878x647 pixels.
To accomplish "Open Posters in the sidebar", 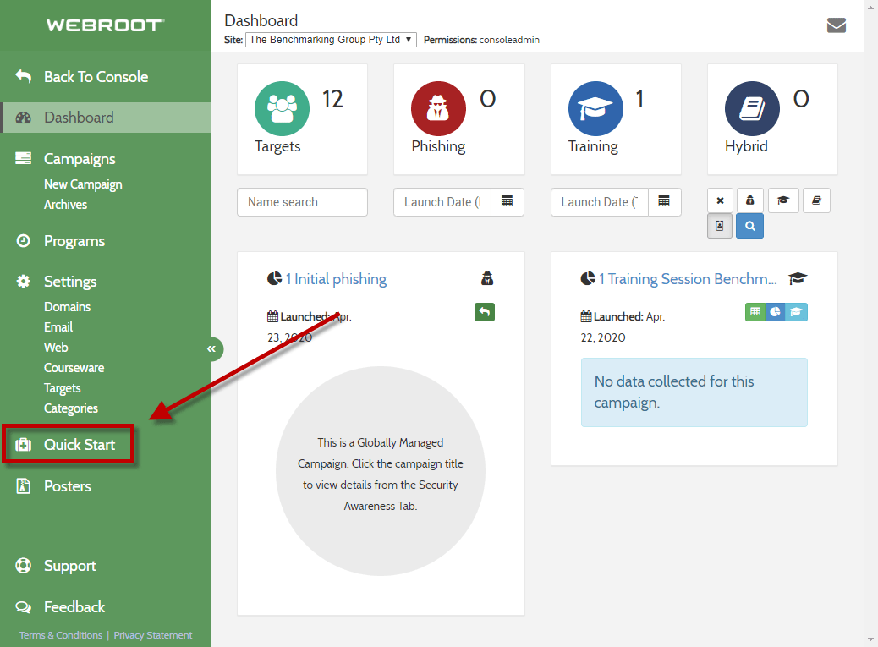I will 67,486.
